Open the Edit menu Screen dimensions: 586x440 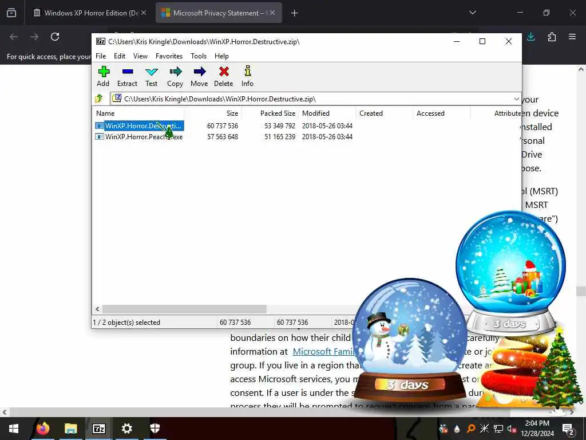tap(120, 56)
